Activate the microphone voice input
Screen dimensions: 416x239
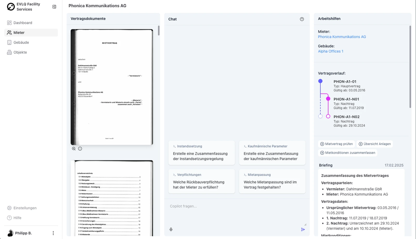[171, 229]
